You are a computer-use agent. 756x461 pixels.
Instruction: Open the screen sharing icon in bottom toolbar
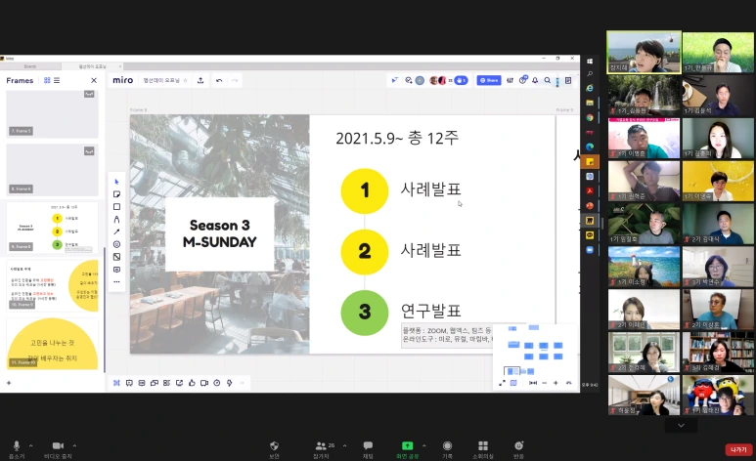(179, 383)
